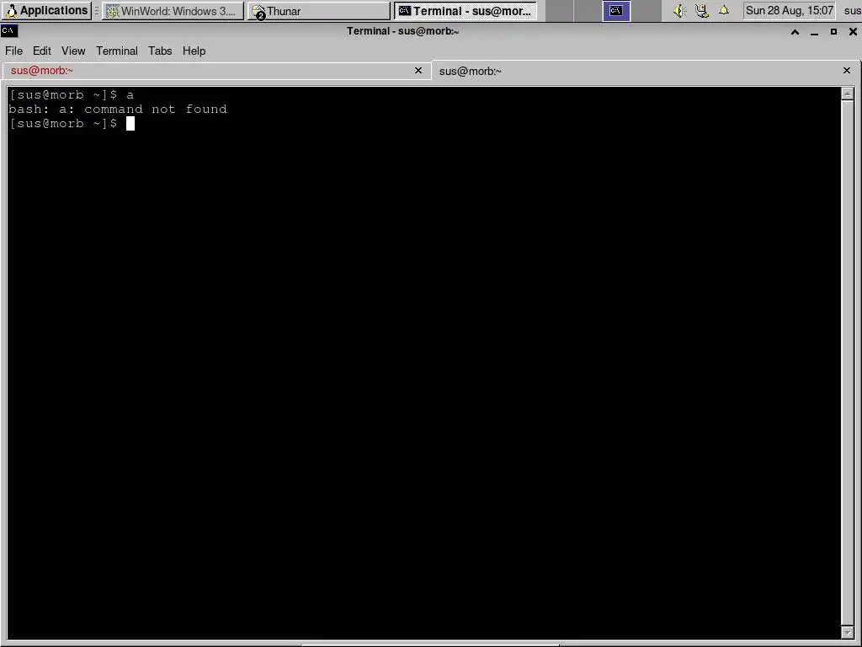The height and width of the screenshot is (647, 862).
Task: Switch to WinWorld: Windows 3 taskbar window
Action: (x=173, y=11)
